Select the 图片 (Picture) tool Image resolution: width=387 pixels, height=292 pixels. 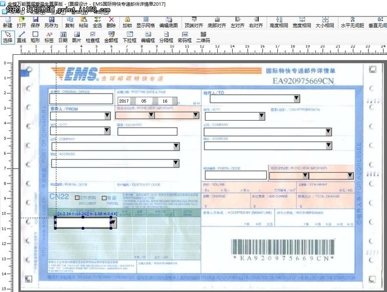76,37
